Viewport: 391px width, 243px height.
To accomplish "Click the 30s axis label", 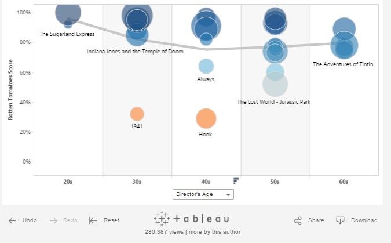I will coord(137,182).
